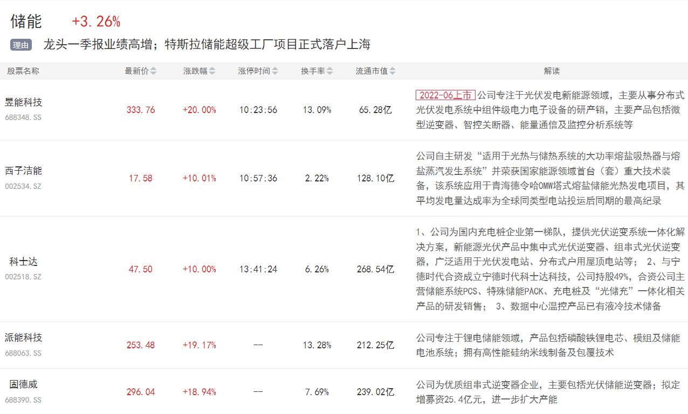Viewport: 688px width, 414px height.
Task: Click limit-up time 13:41:24
Action: coord(258,269)
